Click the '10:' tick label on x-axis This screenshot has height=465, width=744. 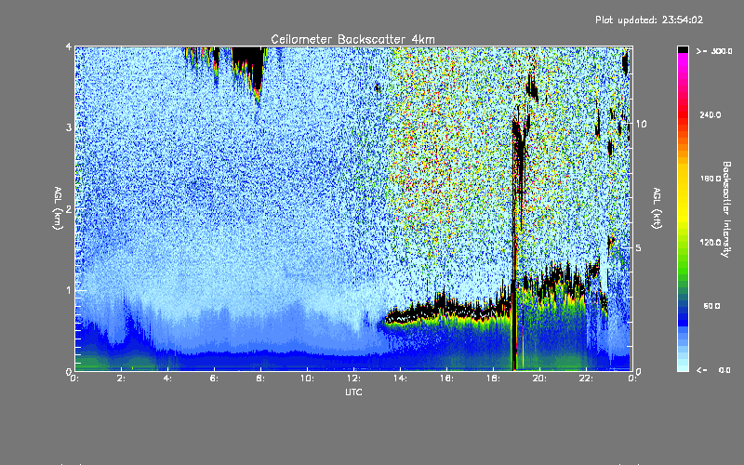308,379
